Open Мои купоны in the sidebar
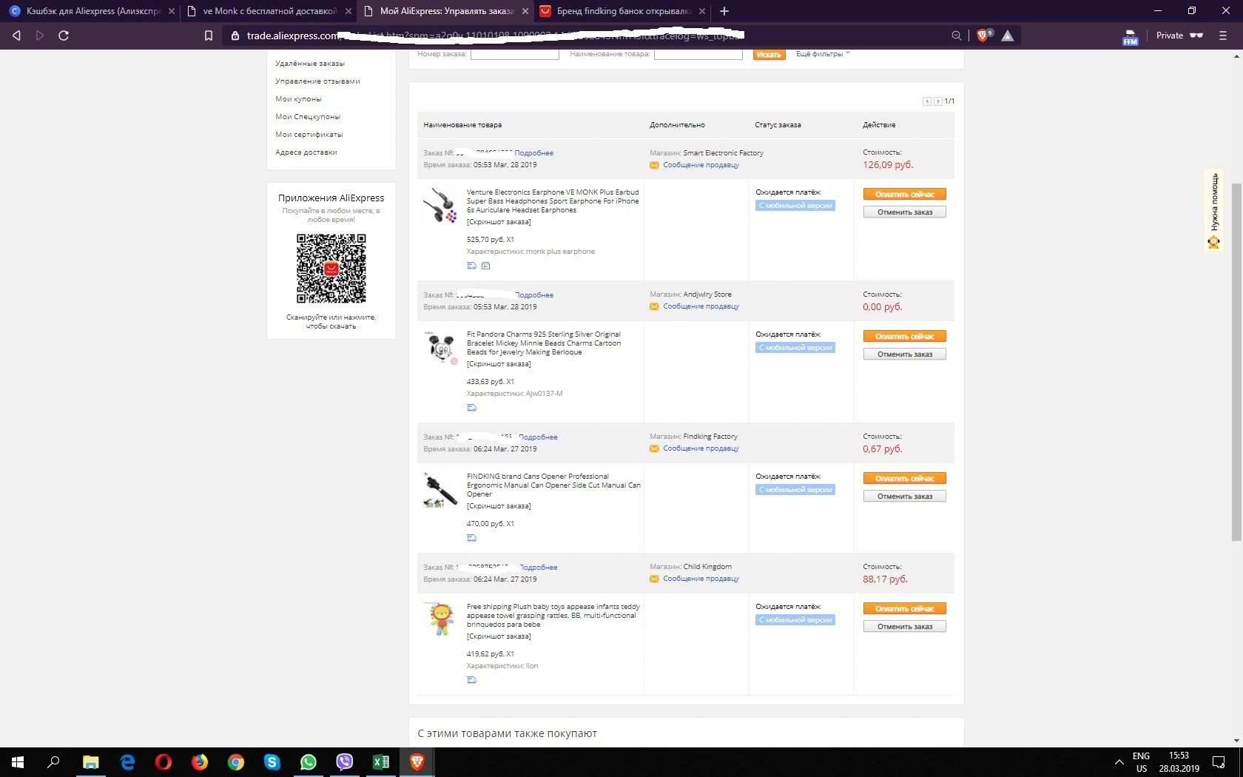 tap(298, 99)
